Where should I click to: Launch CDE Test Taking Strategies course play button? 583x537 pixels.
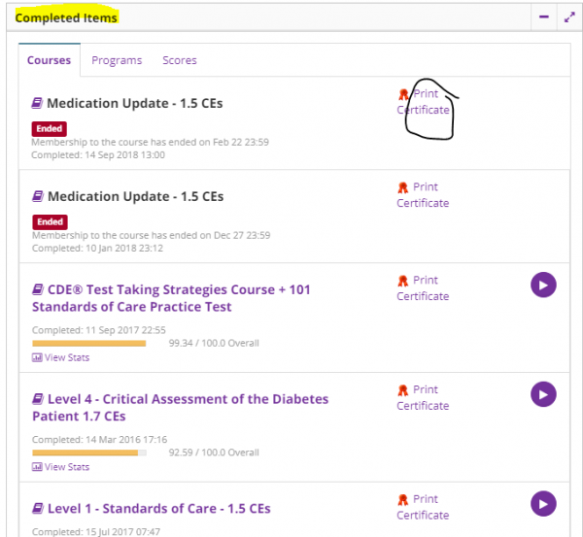543,285
